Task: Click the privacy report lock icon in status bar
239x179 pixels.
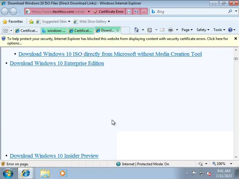Action: point(201,164)
